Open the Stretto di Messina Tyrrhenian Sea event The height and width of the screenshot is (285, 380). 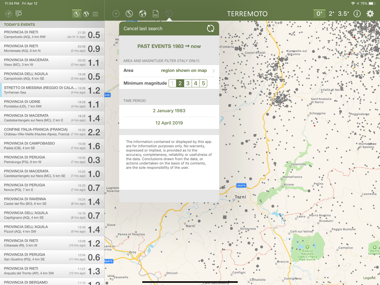52,90
